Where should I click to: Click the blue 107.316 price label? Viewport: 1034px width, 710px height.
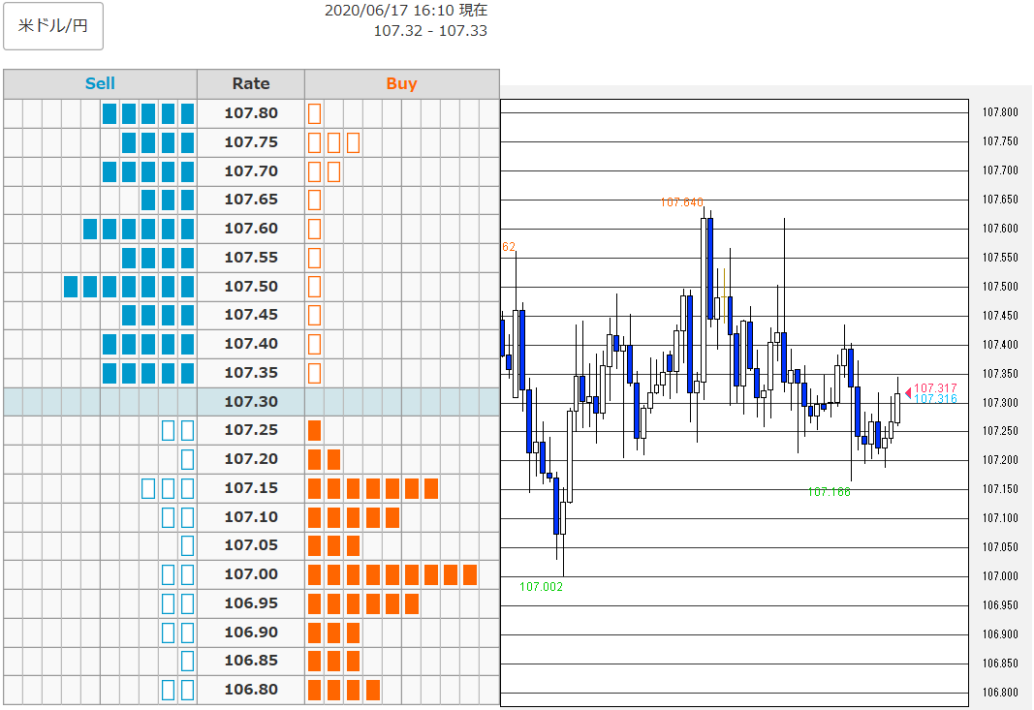pos(935,399)
